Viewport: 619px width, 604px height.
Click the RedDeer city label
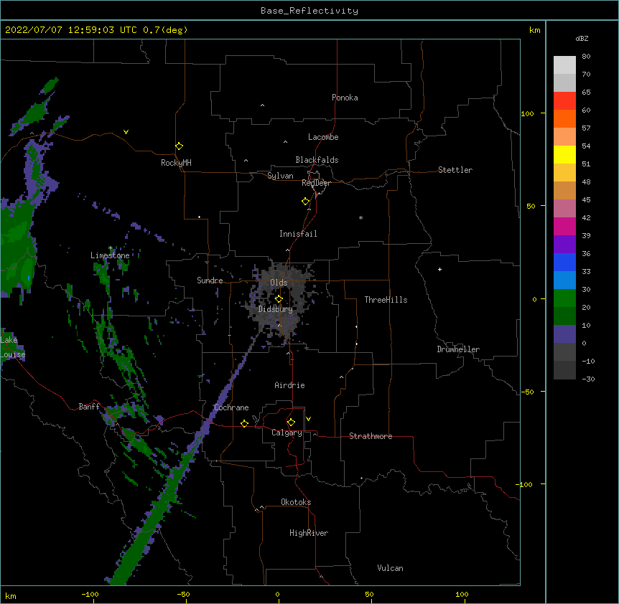[x=316, y=183]
